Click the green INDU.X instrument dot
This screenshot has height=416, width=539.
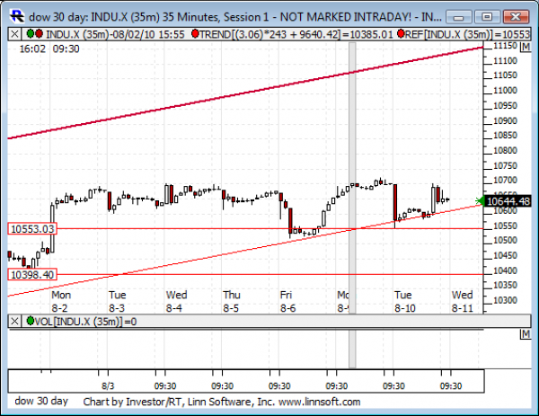tap(31, 33)
